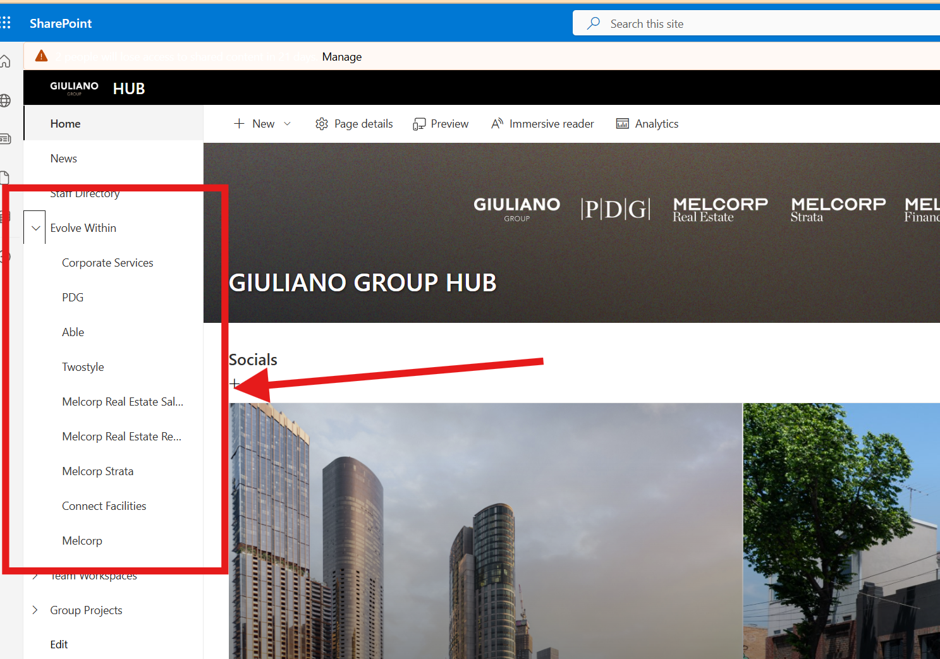The width and height of the screenshot is (940, 659).
Task: Click the Giuliano Group site logo
Action: (74, 88)
